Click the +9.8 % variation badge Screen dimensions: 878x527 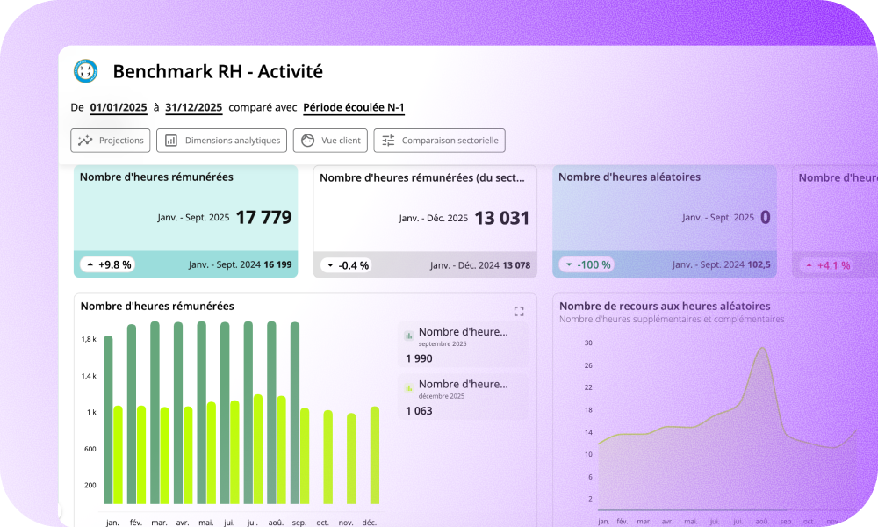coord(107,264)
